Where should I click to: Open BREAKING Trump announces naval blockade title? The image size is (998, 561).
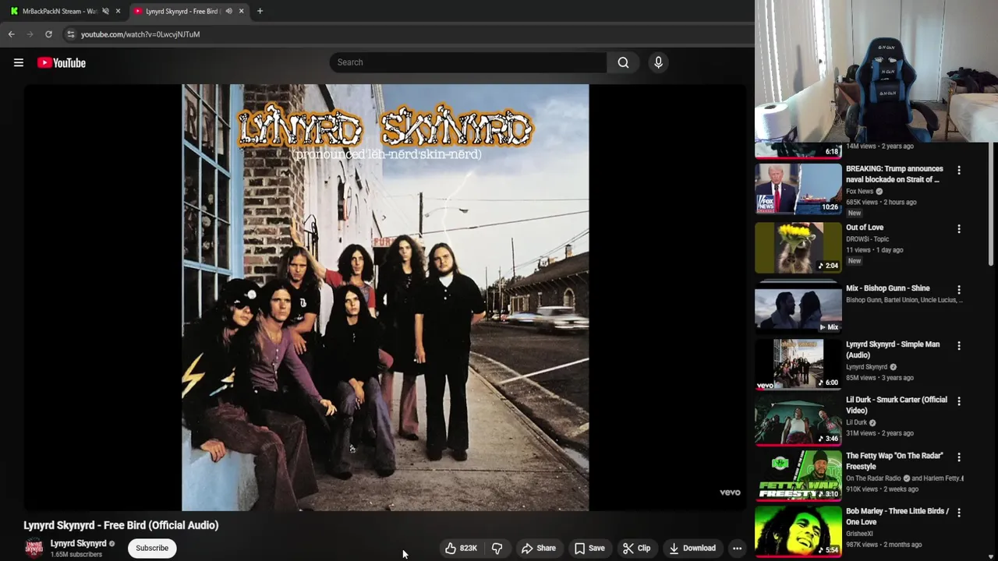pos(894,174)
